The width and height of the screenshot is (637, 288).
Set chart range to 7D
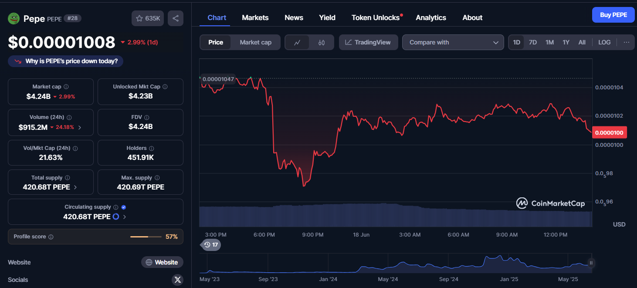(x=533, y=42)
